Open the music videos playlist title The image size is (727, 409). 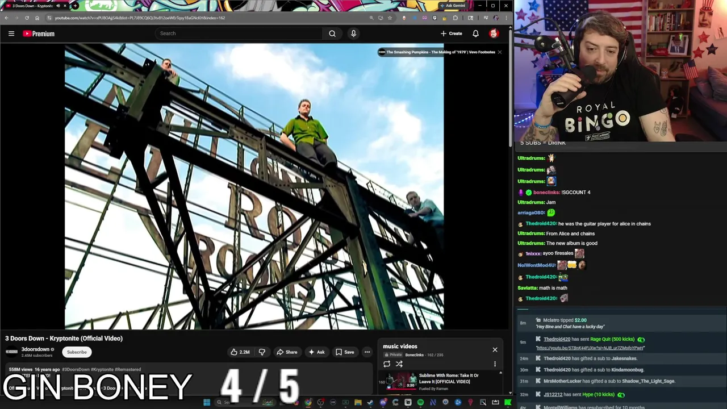pyautogui.click(x=400, y=346)
